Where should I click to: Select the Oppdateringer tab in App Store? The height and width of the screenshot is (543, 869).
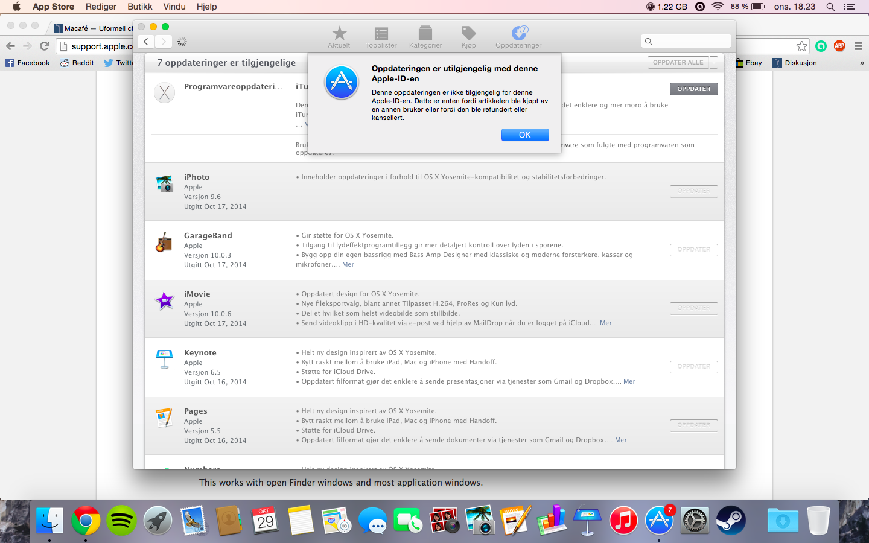(x=518, y=37)
